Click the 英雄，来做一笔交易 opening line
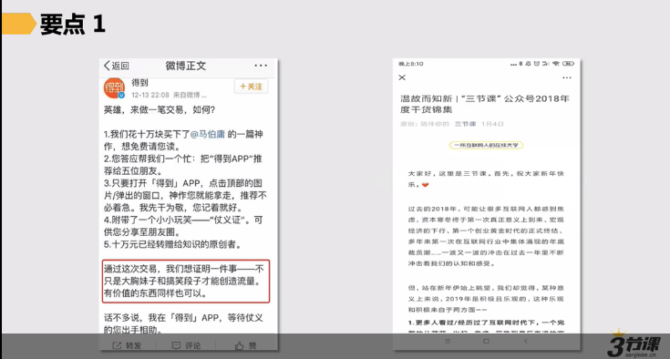670x359 pixels. [x=160, y=109]
